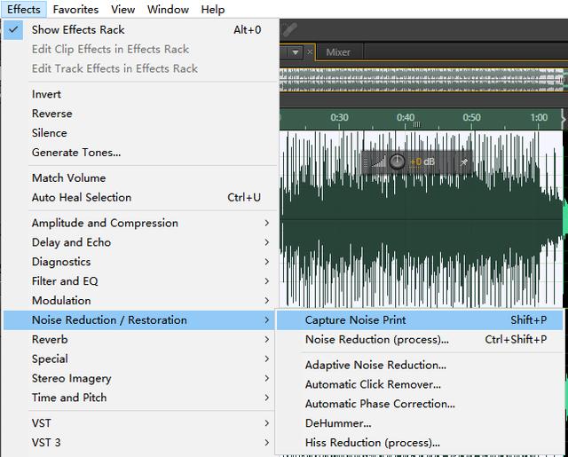Click the waveform overview navigator strip

pos(423,80)
